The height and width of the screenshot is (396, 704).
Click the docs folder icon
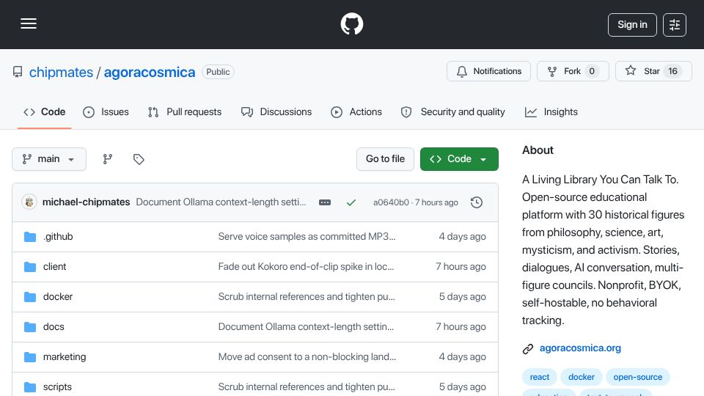(29, 327)
